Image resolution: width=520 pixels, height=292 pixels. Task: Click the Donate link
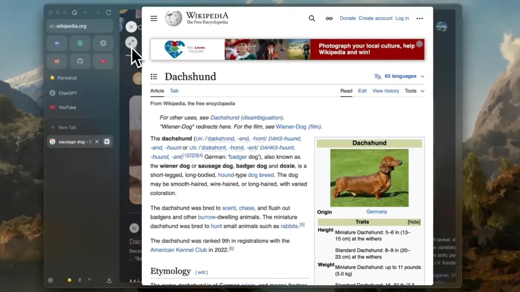coord(348,18)
